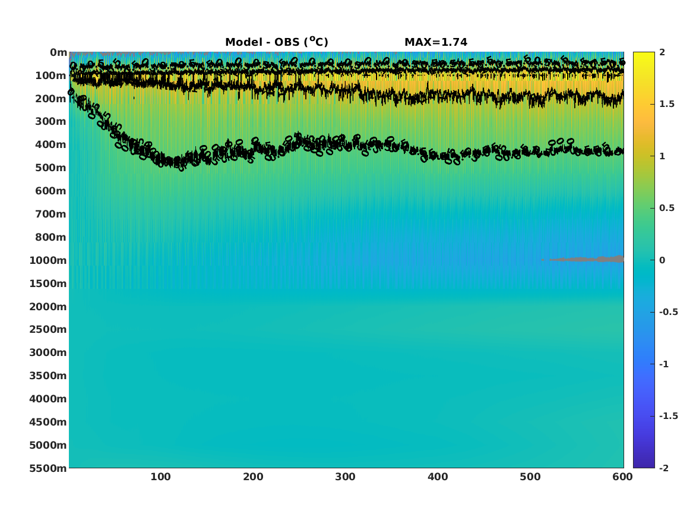Click the colorbar tick label '-1'
Screen dimensions: 693x520
[x=664, y=364]
